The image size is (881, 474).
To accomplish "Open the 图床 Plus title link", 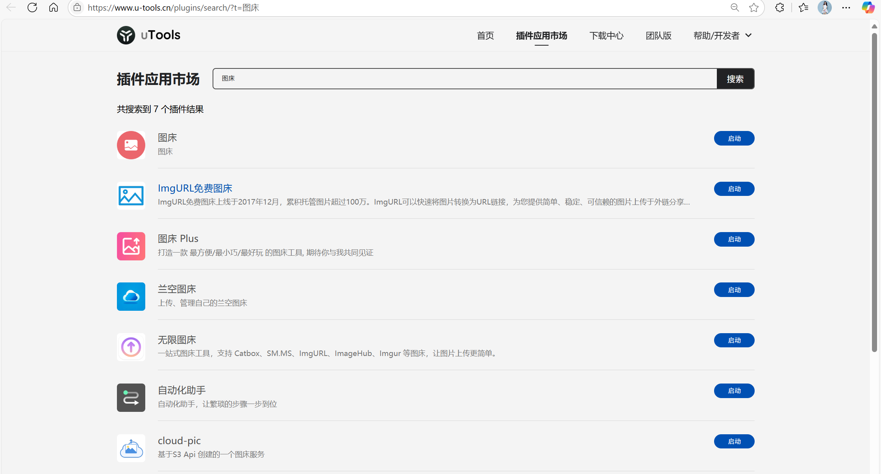I will point(178,239).
